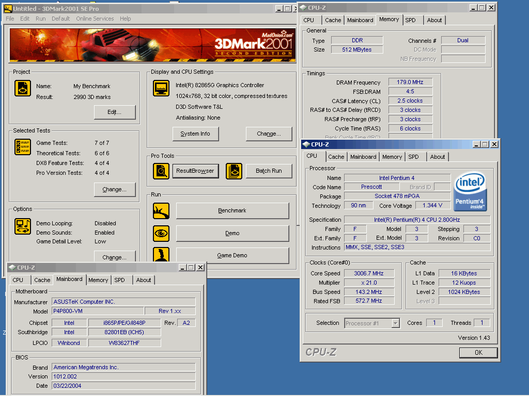Click the Batch Run stacked documents icon

click(x=234, y=171)
